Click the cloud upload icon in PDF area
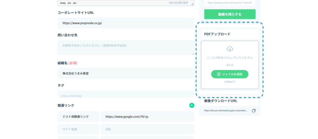 tap(230, 49)
